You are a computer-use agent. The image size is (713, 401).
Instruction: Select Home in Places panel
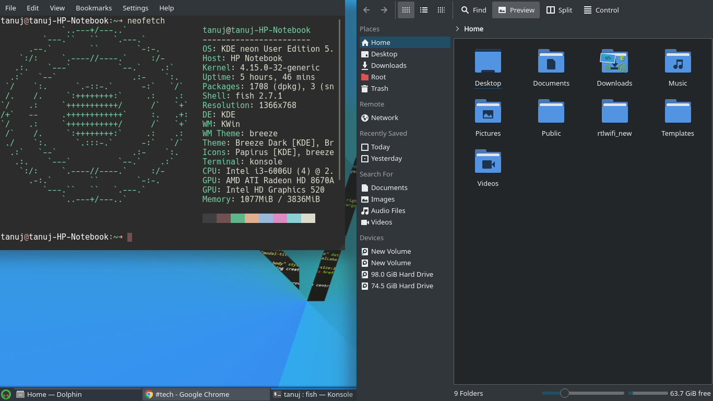point(405,42)
